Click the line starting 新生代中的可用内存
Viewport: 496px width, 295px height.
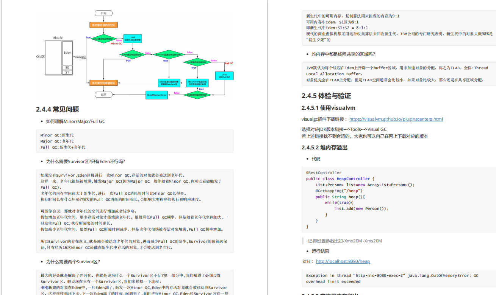[x=353, y=16]
